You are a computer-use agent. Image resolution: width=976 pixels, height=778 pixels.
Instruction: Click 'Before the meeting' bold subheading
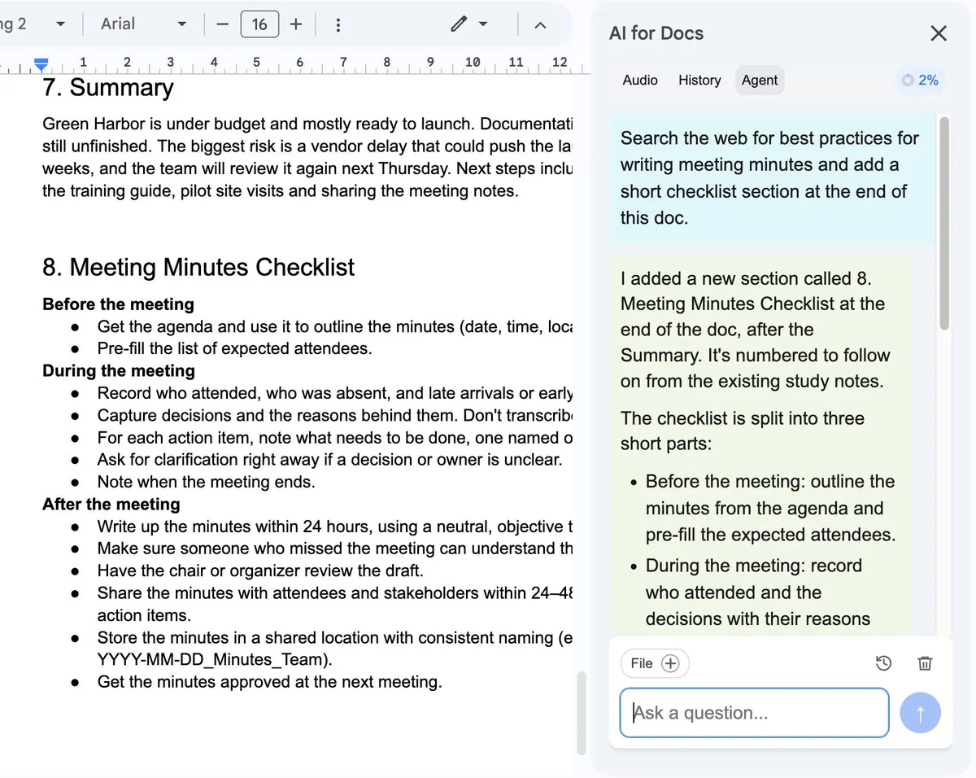[118, 304]
